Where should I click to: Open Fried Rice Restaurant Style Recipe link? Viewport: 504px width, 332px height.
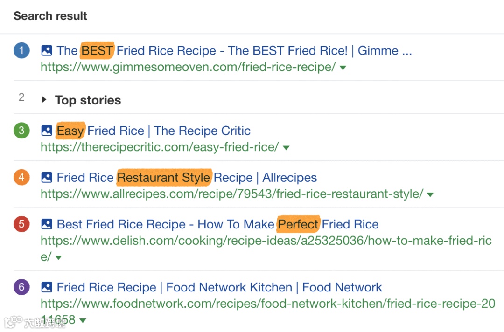pyautogui.click(x=187, y=178)
